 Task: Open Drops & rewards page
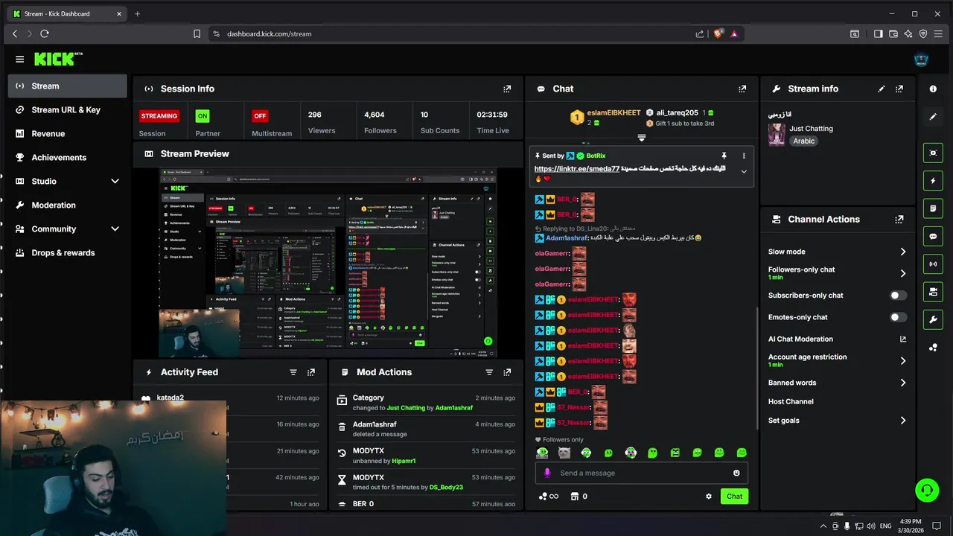(68, 252)
